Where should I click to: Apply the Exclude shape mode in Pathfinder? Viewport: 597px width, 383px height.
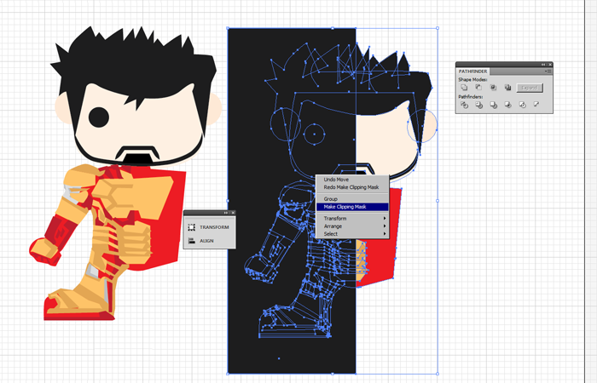(x=507, y=88)
